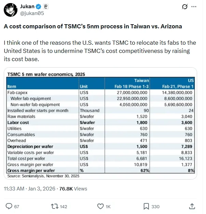Open the three-dot More options menu

194,6
